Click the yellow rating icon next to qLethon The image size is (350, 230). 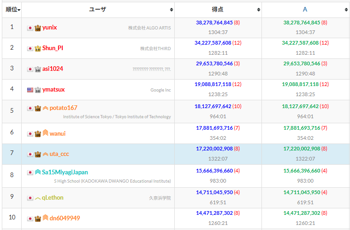coord(38,198)
